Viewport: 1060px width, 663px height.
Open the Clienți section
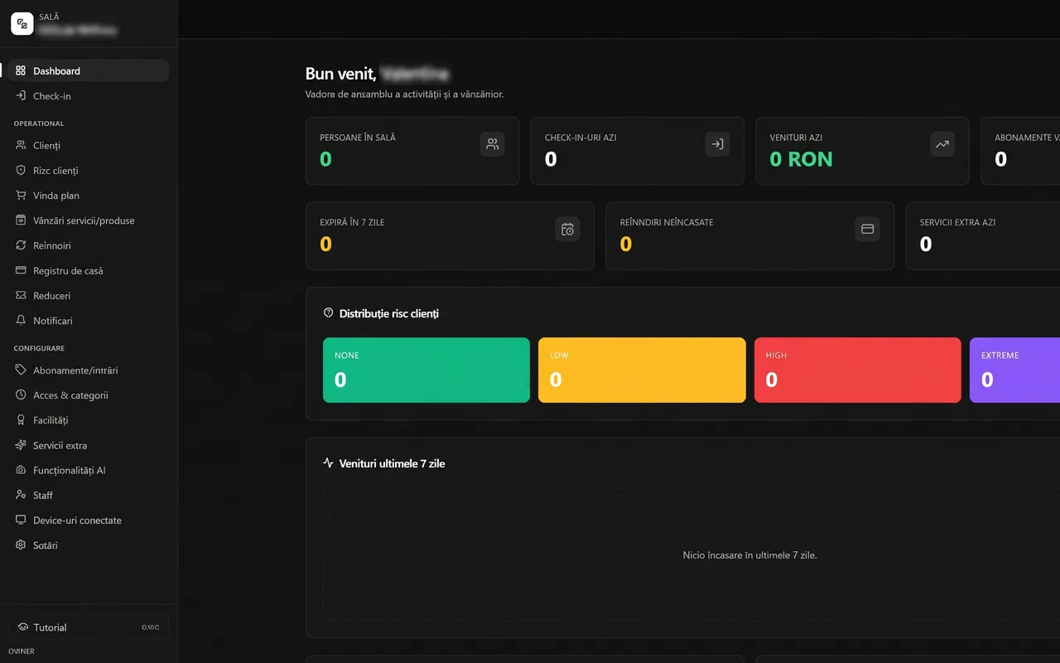coord(88,146)
